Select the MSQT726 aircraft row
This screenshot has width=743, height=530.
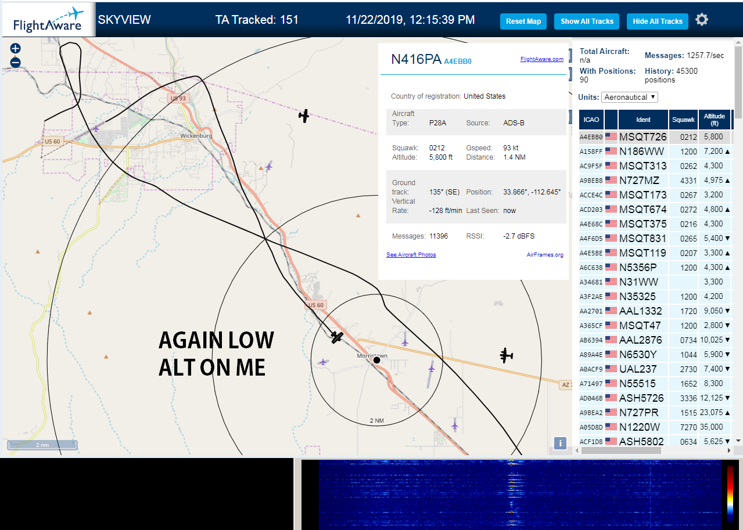click(x=655, y=137)
